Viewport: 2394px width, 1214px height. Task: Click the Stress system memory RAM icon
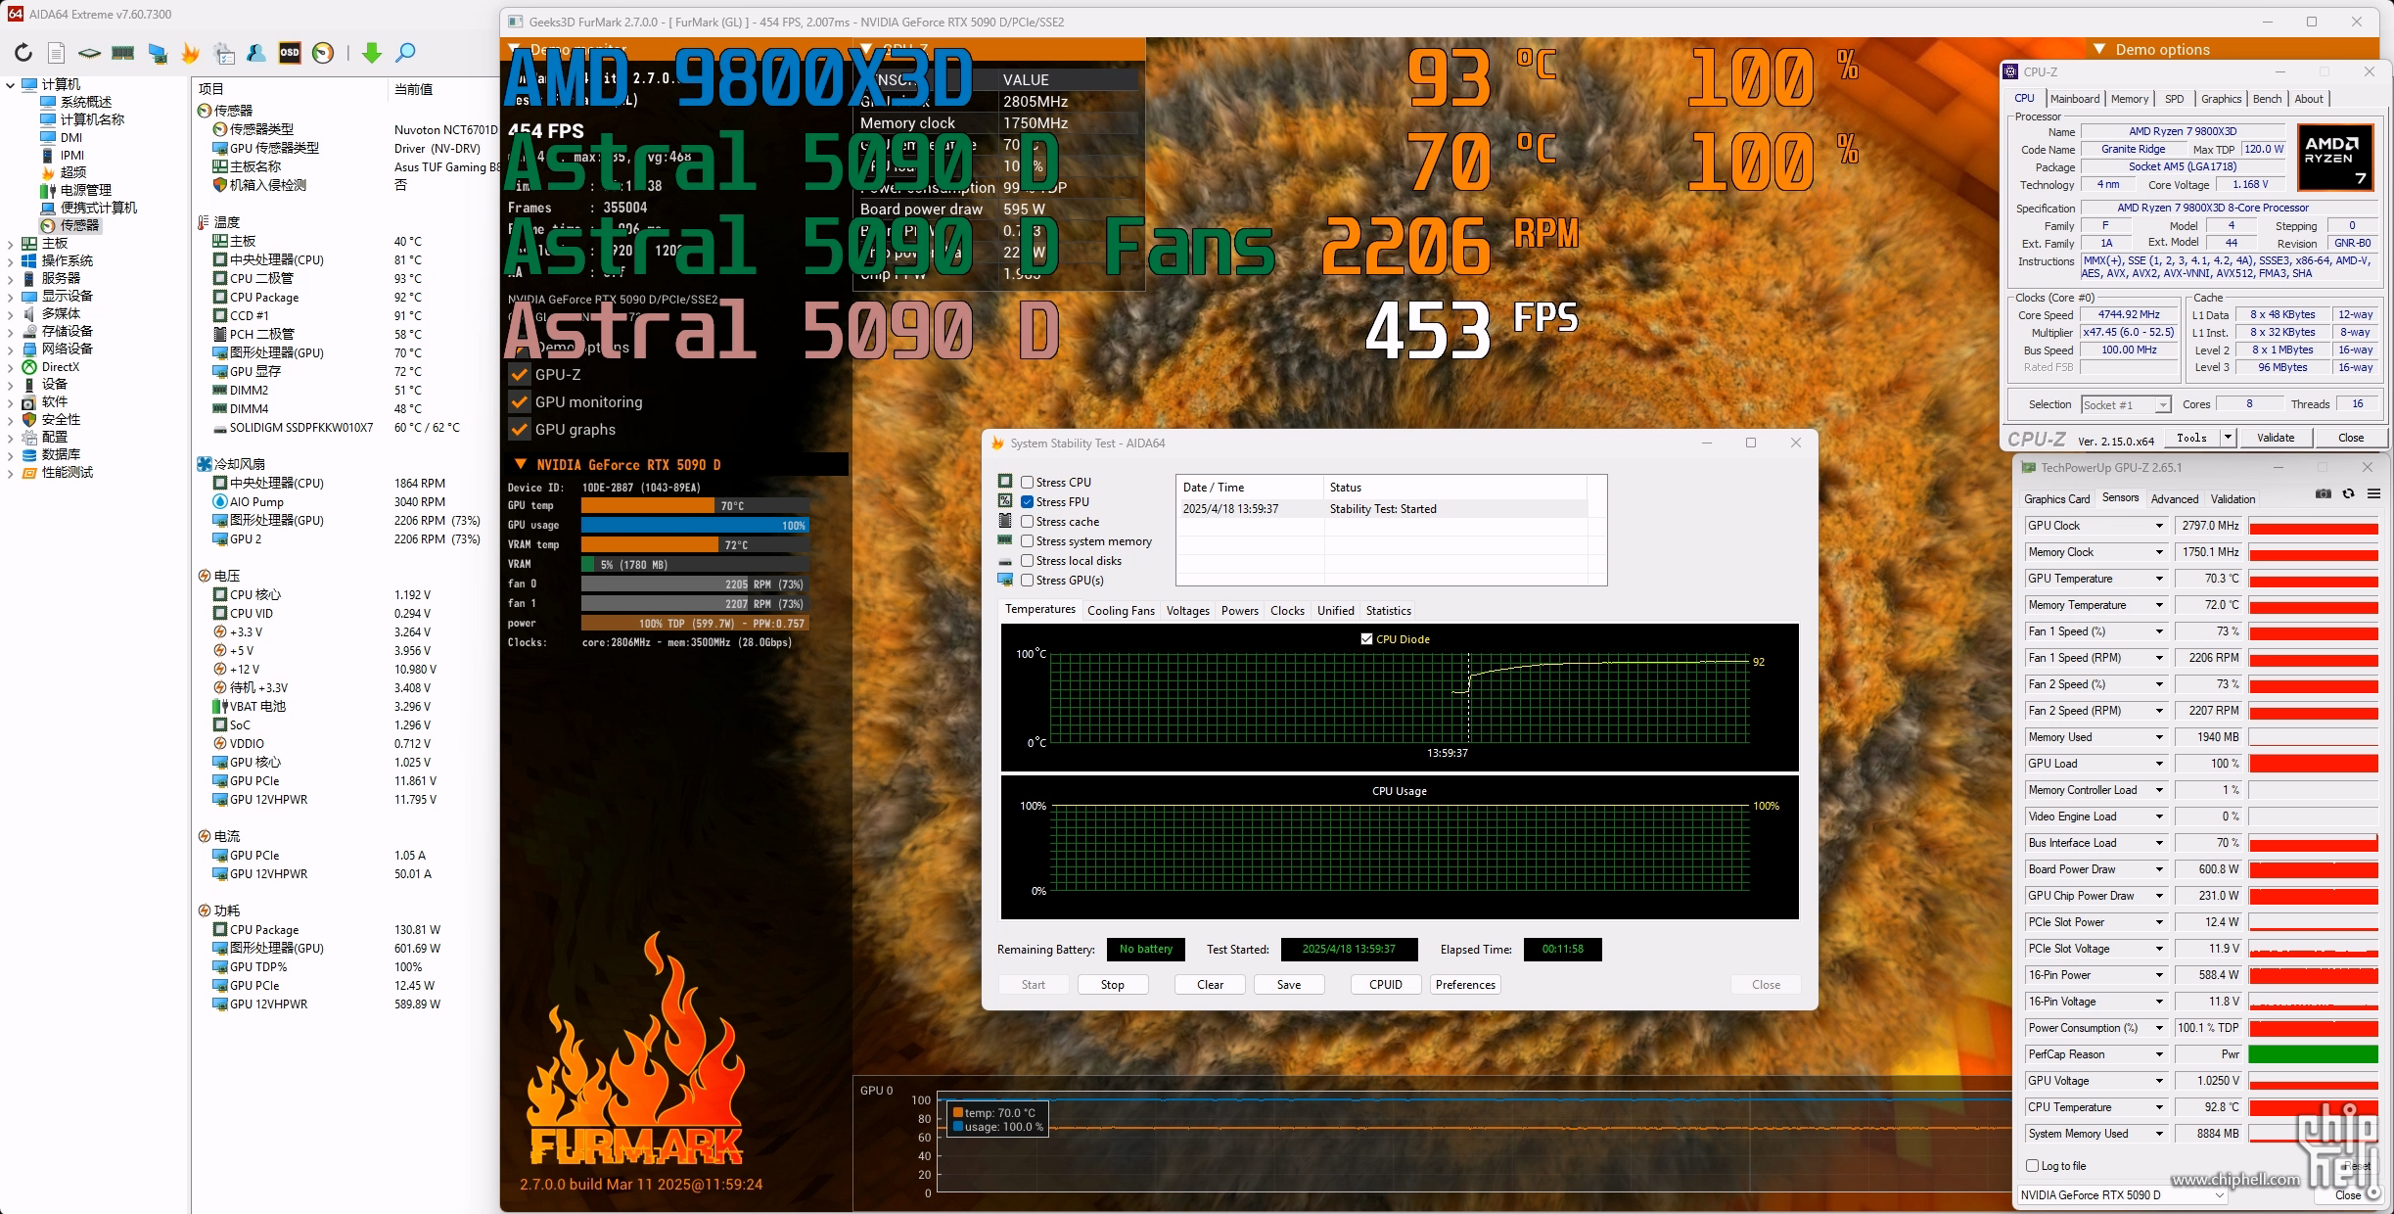click(x=1005, y=540)
